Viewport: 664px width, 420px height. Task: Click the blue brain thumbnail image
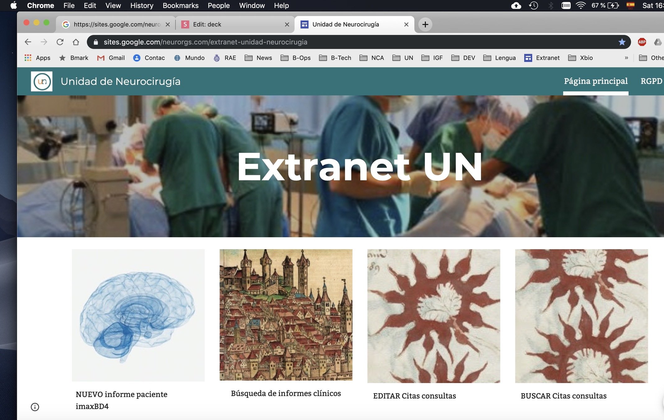coord(138,315)
